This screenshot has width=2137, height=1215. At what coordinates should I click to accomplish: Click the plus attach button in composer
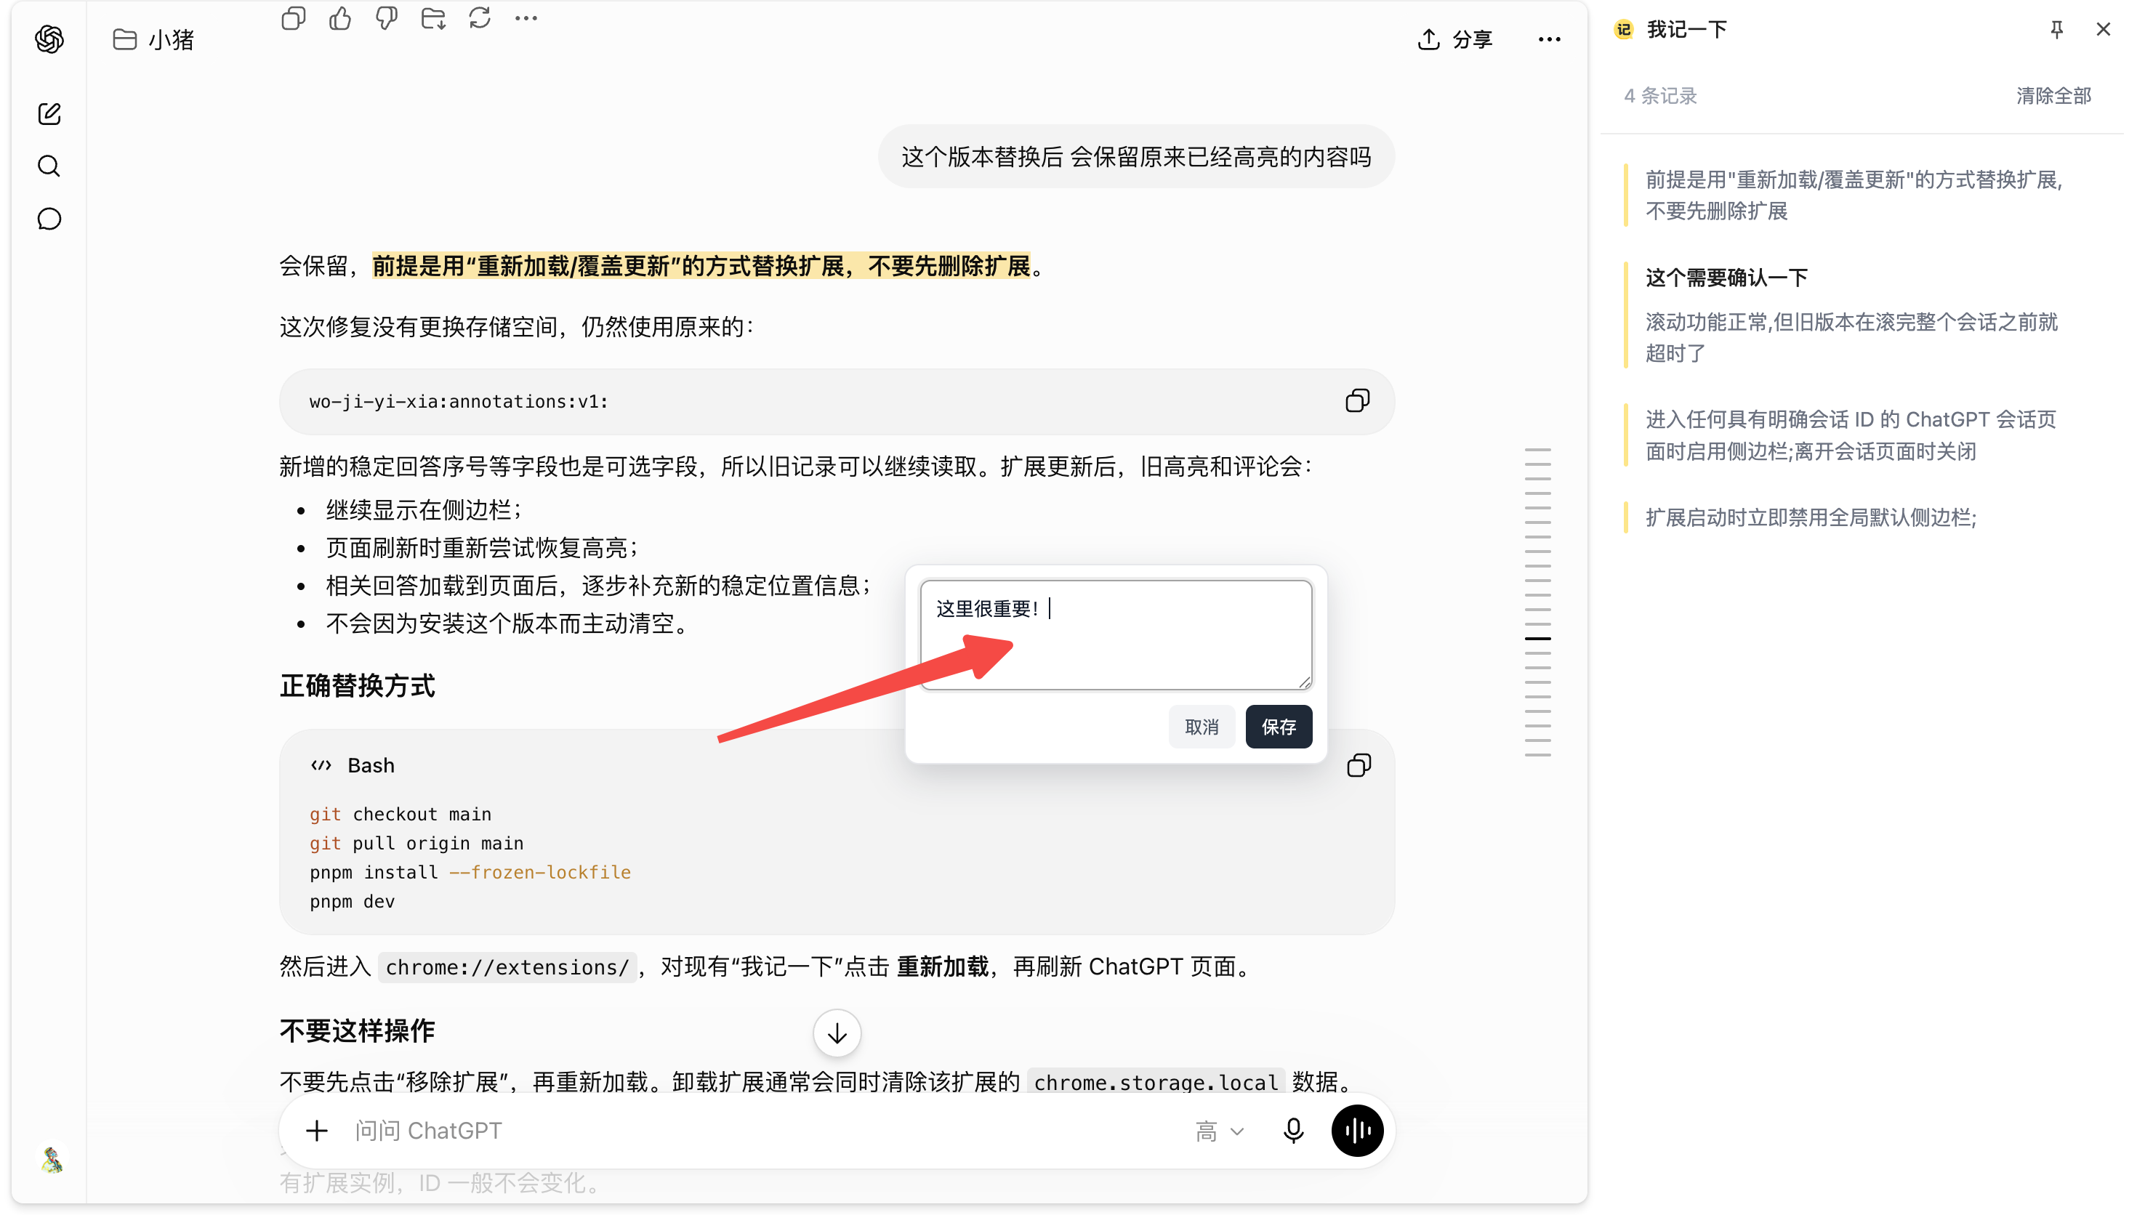tap(316, 1131)
